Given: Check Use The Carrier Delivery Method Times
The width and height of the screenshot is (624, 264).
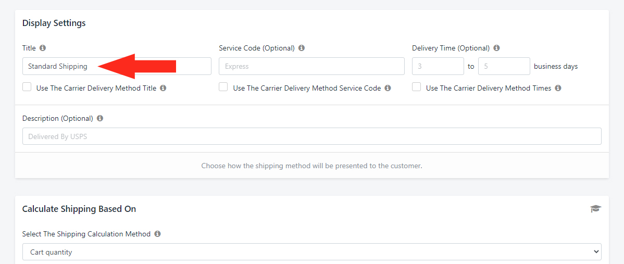Looking at the screenshot, I should (416, 87).
